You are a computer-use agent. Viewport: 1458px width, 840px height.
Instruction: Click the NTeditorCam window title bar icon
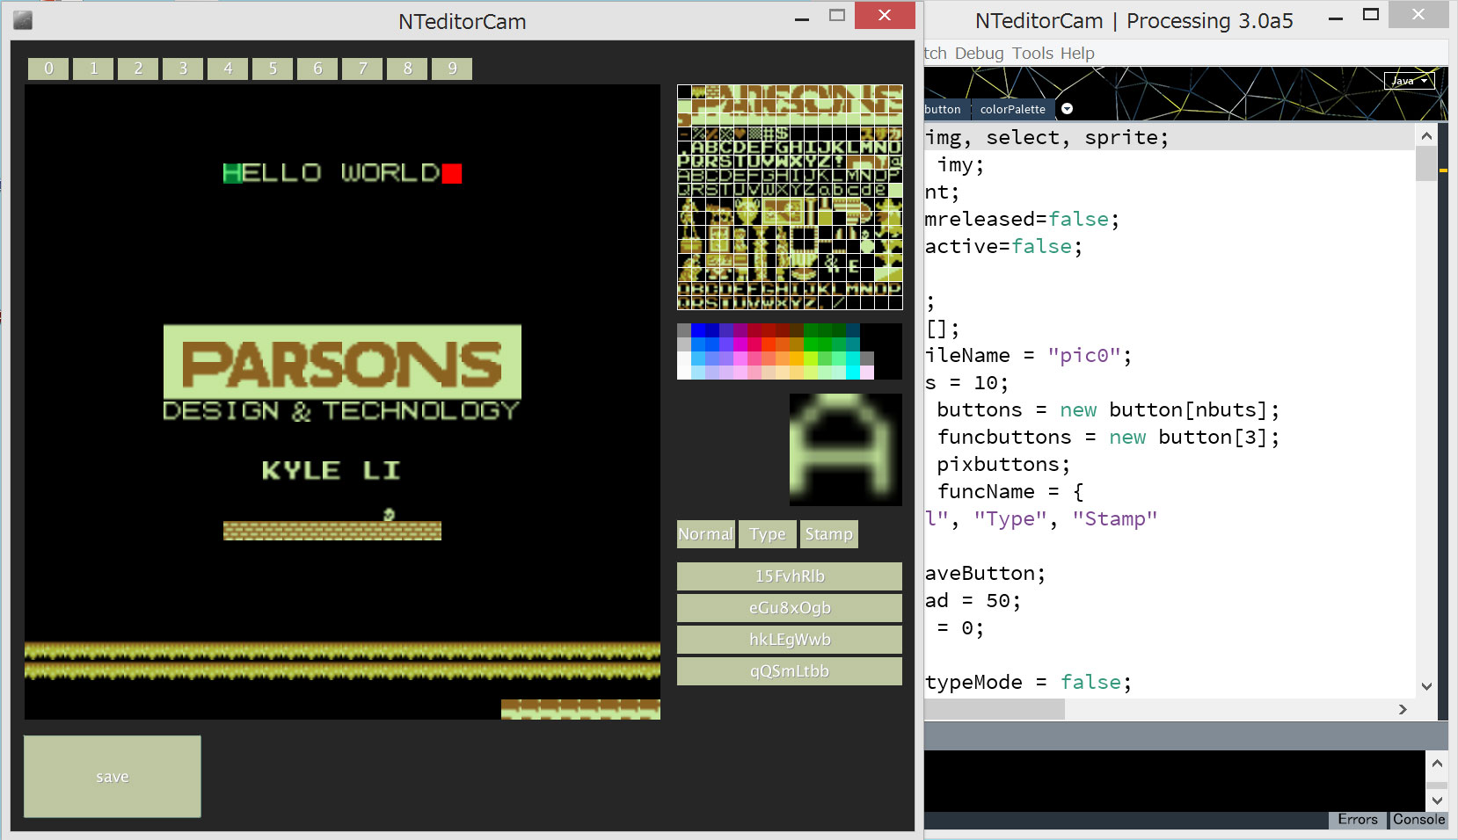click(x=23, y=19)
